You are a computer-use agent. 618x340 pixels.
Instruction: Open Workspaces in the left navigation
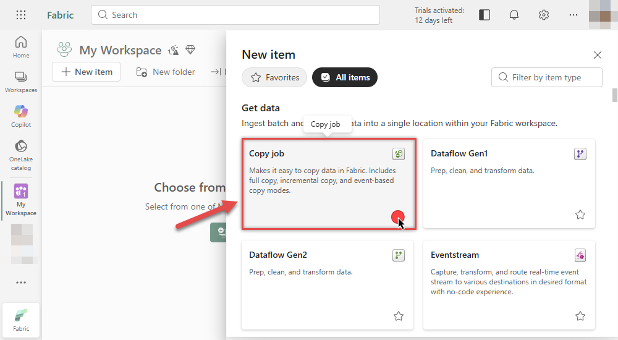point(21,82)
